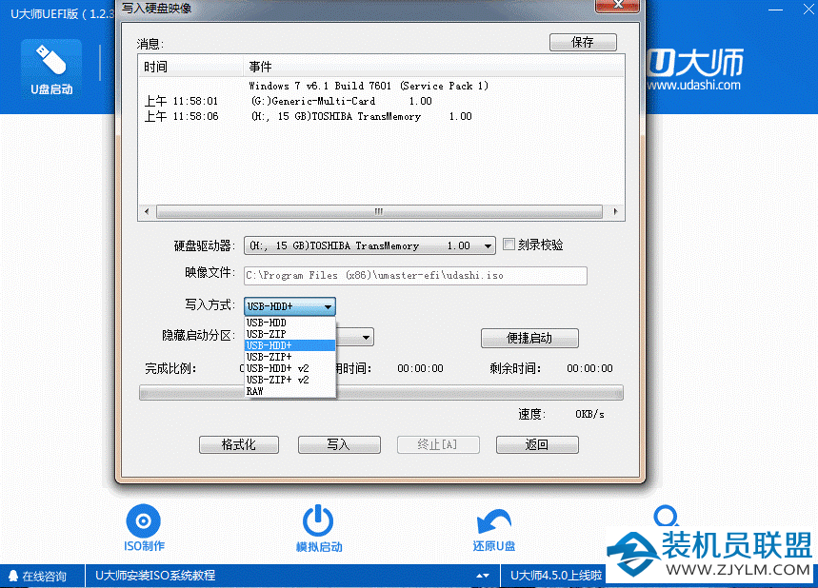Enable the 刻录校验 checkbox
818x588 pixels.
tap(509, 245)
